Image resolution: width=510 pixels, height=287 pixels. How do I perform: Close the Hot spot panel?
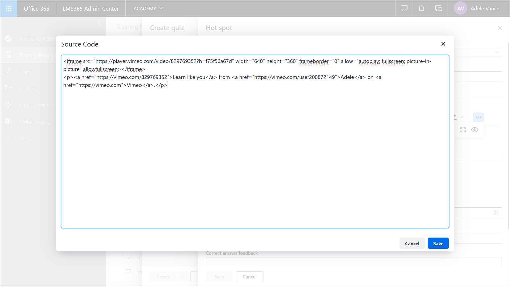[x=500, y=28]
